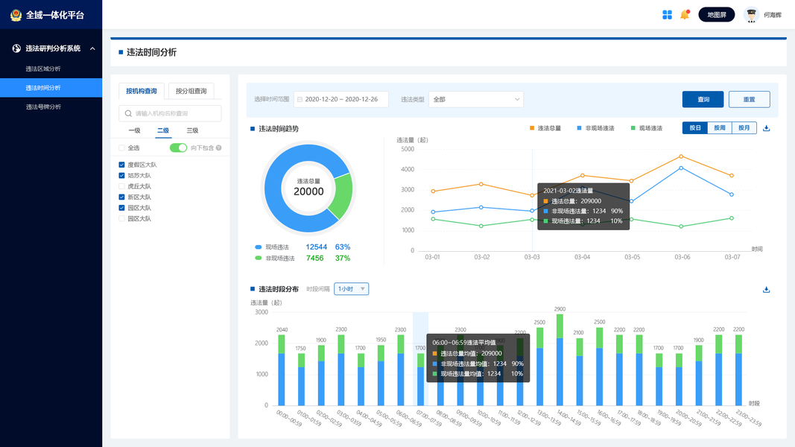The image size is (795, 447).
Task: Switch to 按分组查询 tab
Action: pos(191,91)
